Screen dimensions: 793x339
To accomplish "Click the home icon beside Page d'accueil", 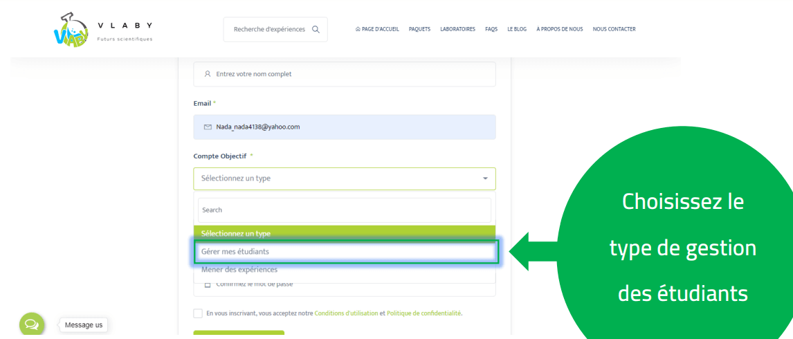I will pyautogui.click(x=358, y=29).
